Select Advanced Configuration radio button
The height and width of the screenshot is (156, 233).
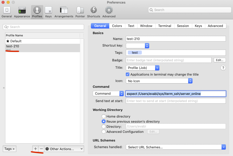(104, 132)
